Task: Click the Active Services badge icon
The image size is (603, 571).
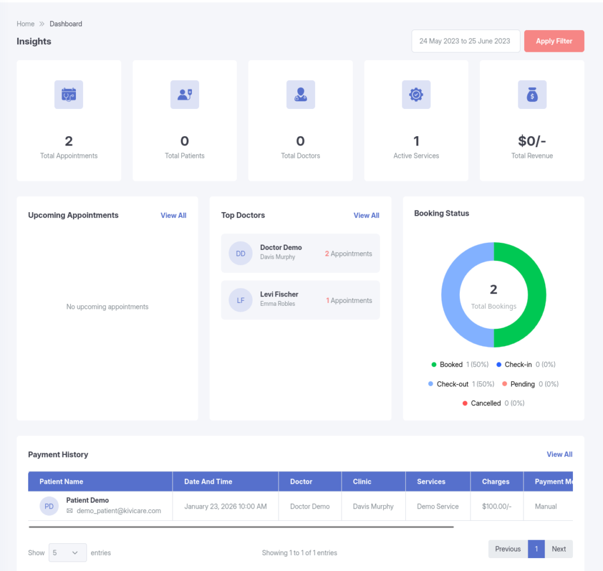Action: pyautogui.click(x=416, y=94)
